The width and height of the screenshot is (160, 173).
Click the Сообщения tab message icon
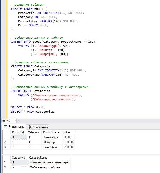pos(30,127)
